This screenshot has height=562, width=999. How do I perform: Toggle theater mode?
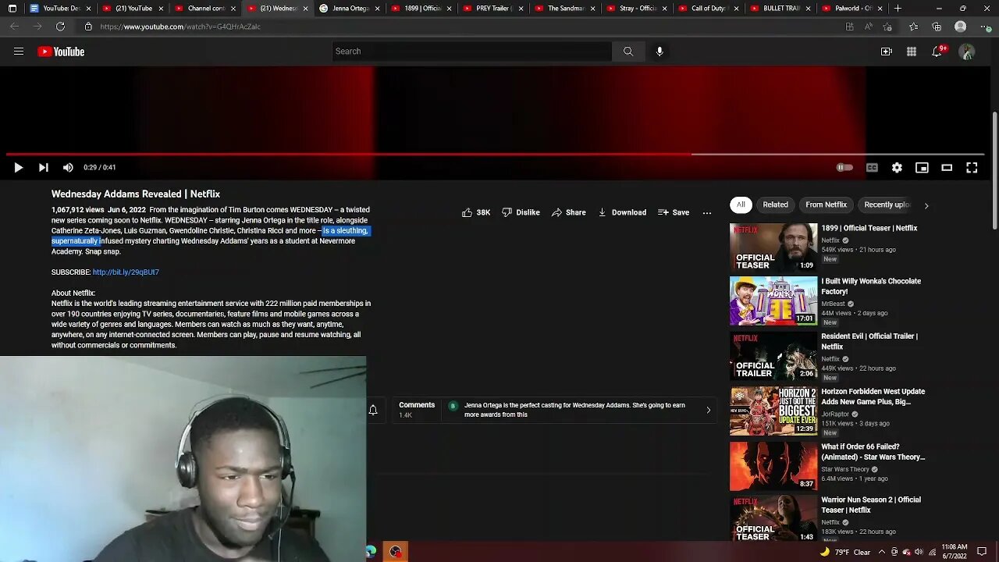tap(947, 167)
